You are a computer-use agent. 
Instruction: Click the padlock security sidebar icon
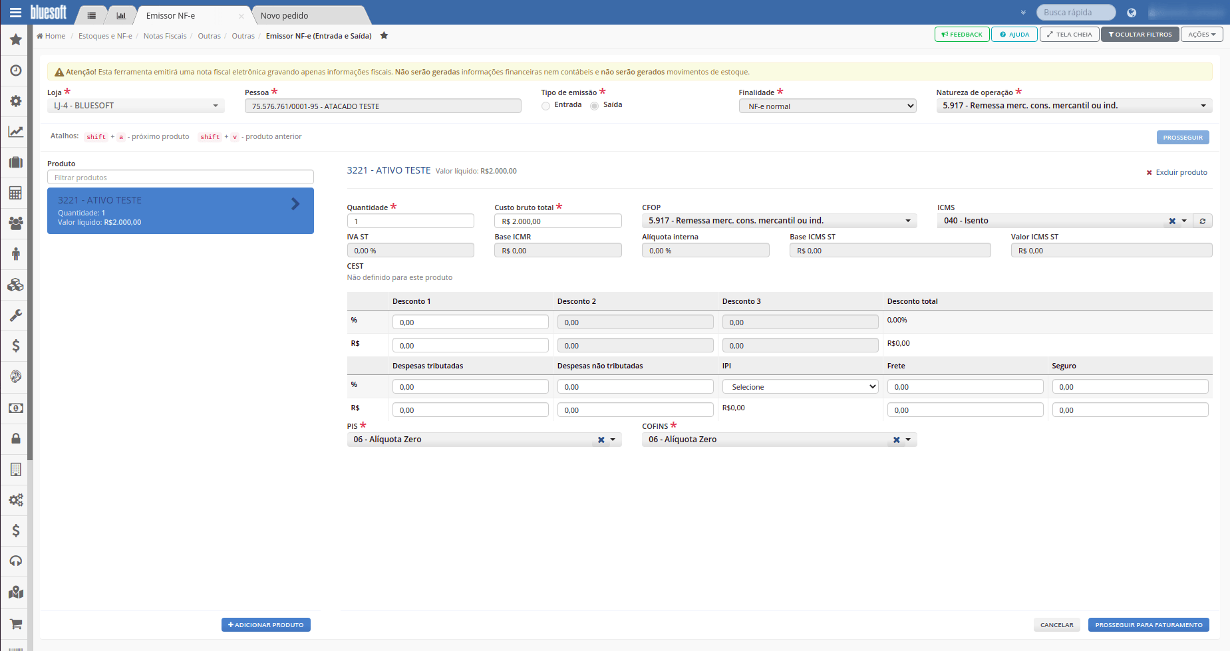click(15, 438)
